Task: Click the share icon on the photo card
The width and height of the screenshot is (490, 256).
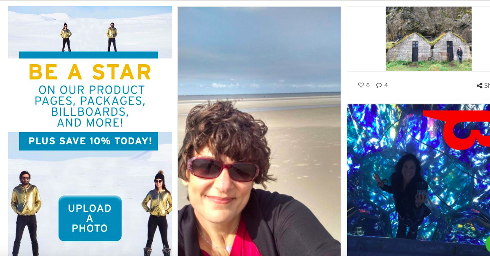Action: point(479,85)
